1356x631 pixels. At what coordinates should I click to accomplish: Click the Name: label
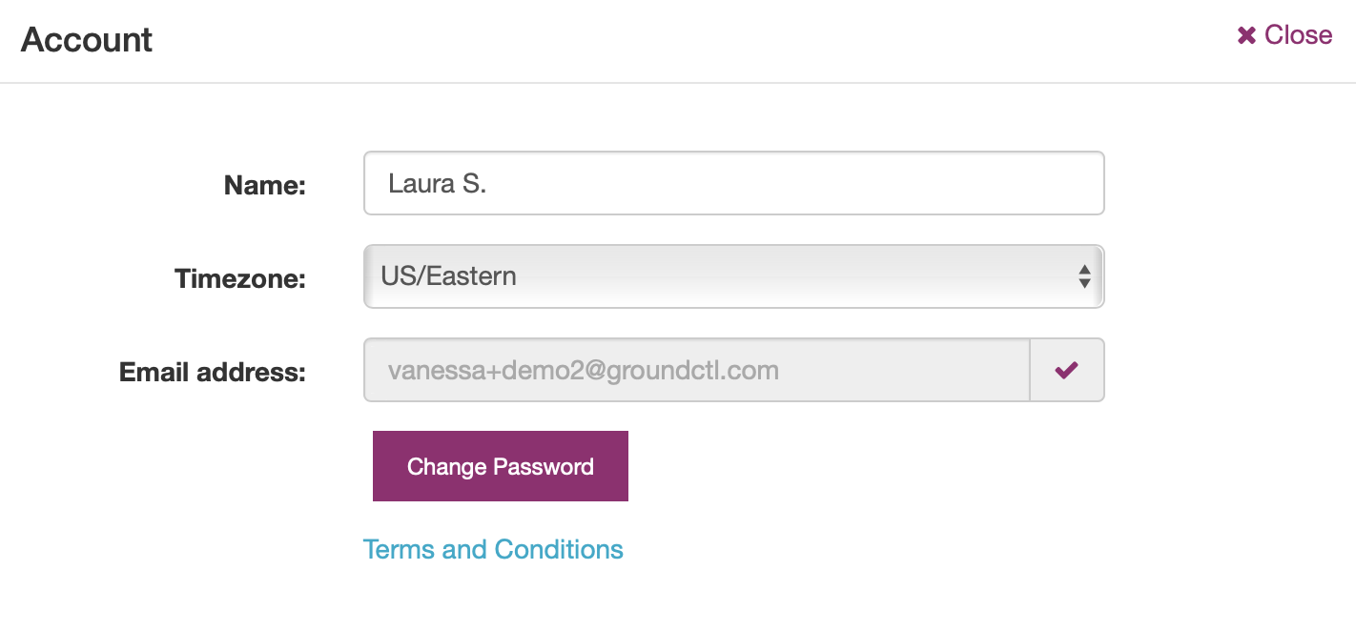point(264,185)
